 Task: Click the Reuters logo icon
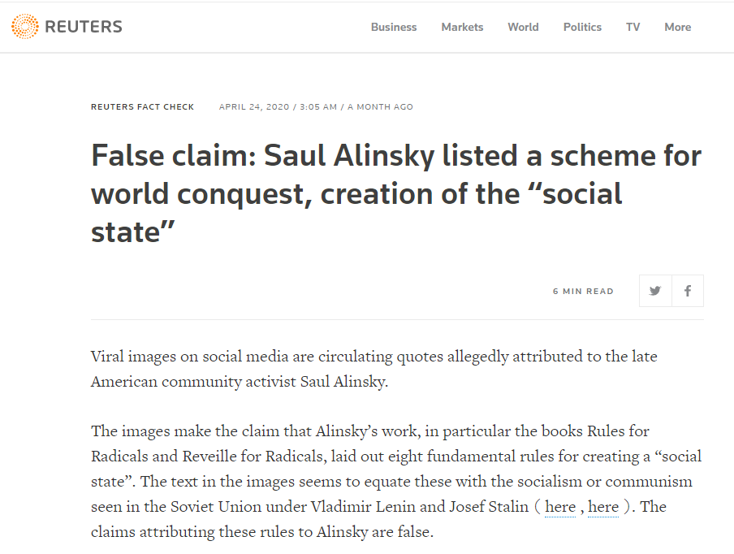(x=25, y=26)
